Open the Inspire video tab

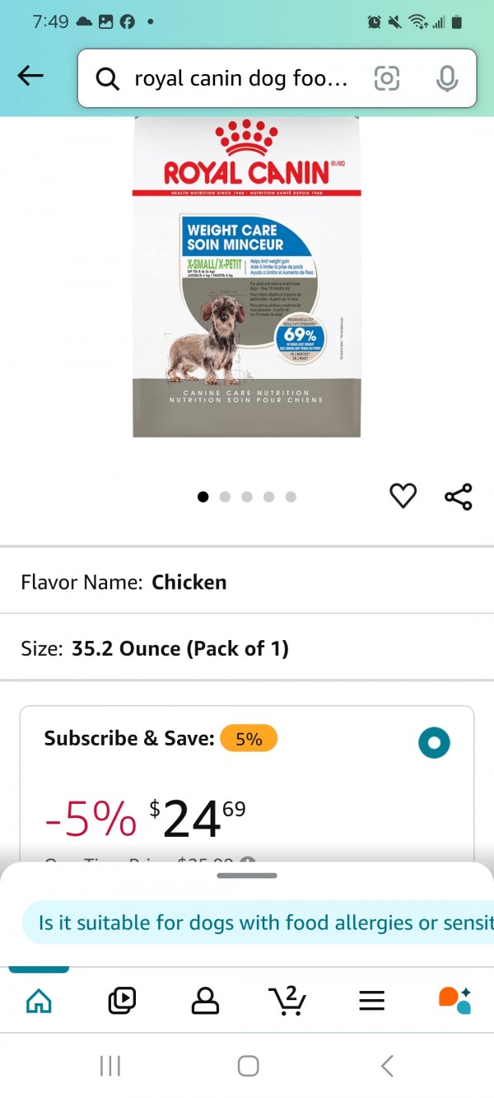122,1000
